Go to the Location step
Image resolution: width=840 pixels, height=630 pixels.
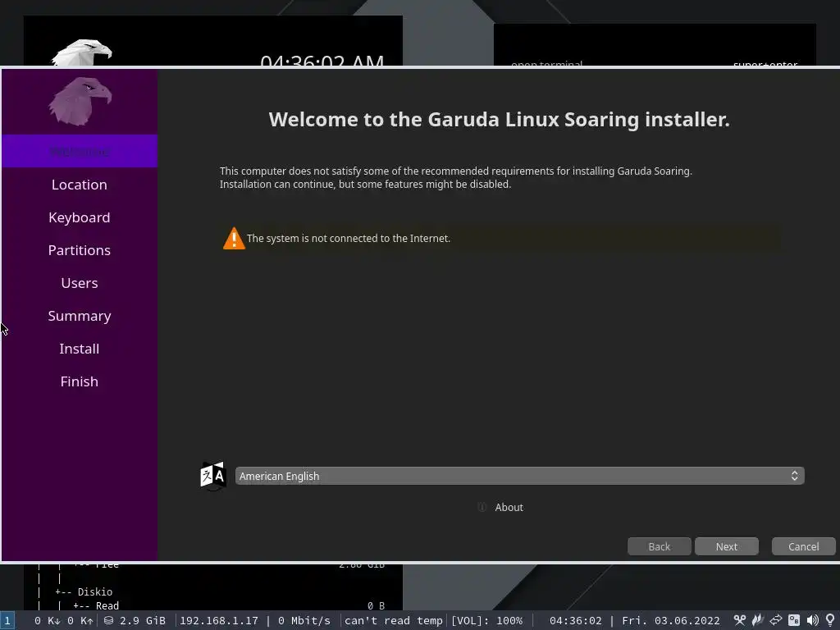(x=80, y=185)
